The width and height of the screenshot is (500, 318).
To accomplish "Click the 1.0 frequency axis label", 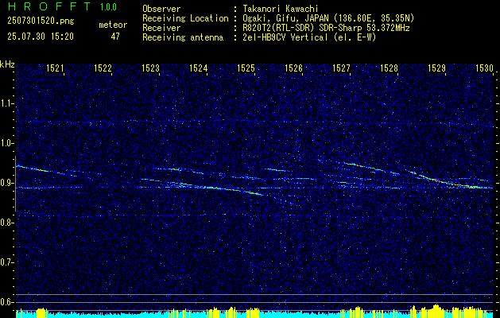I will coord(7,143).
